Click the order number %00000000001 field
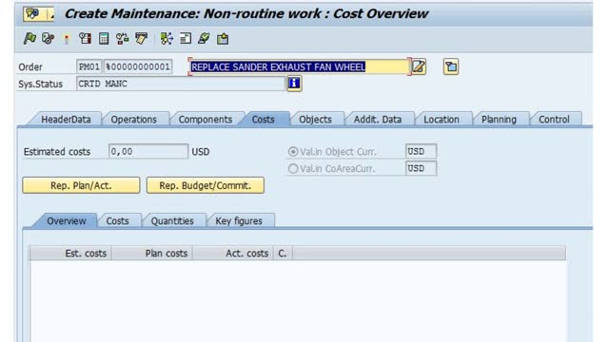 [138, 66]
